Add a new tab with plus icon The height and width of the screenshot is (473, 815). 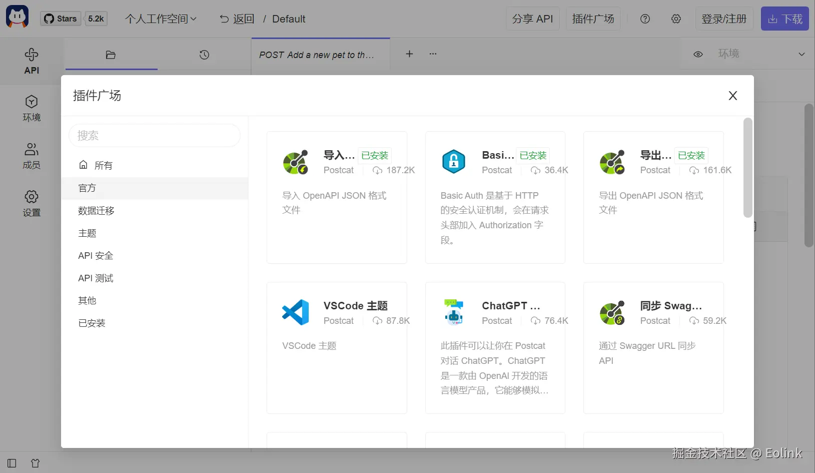pos(409,54)
